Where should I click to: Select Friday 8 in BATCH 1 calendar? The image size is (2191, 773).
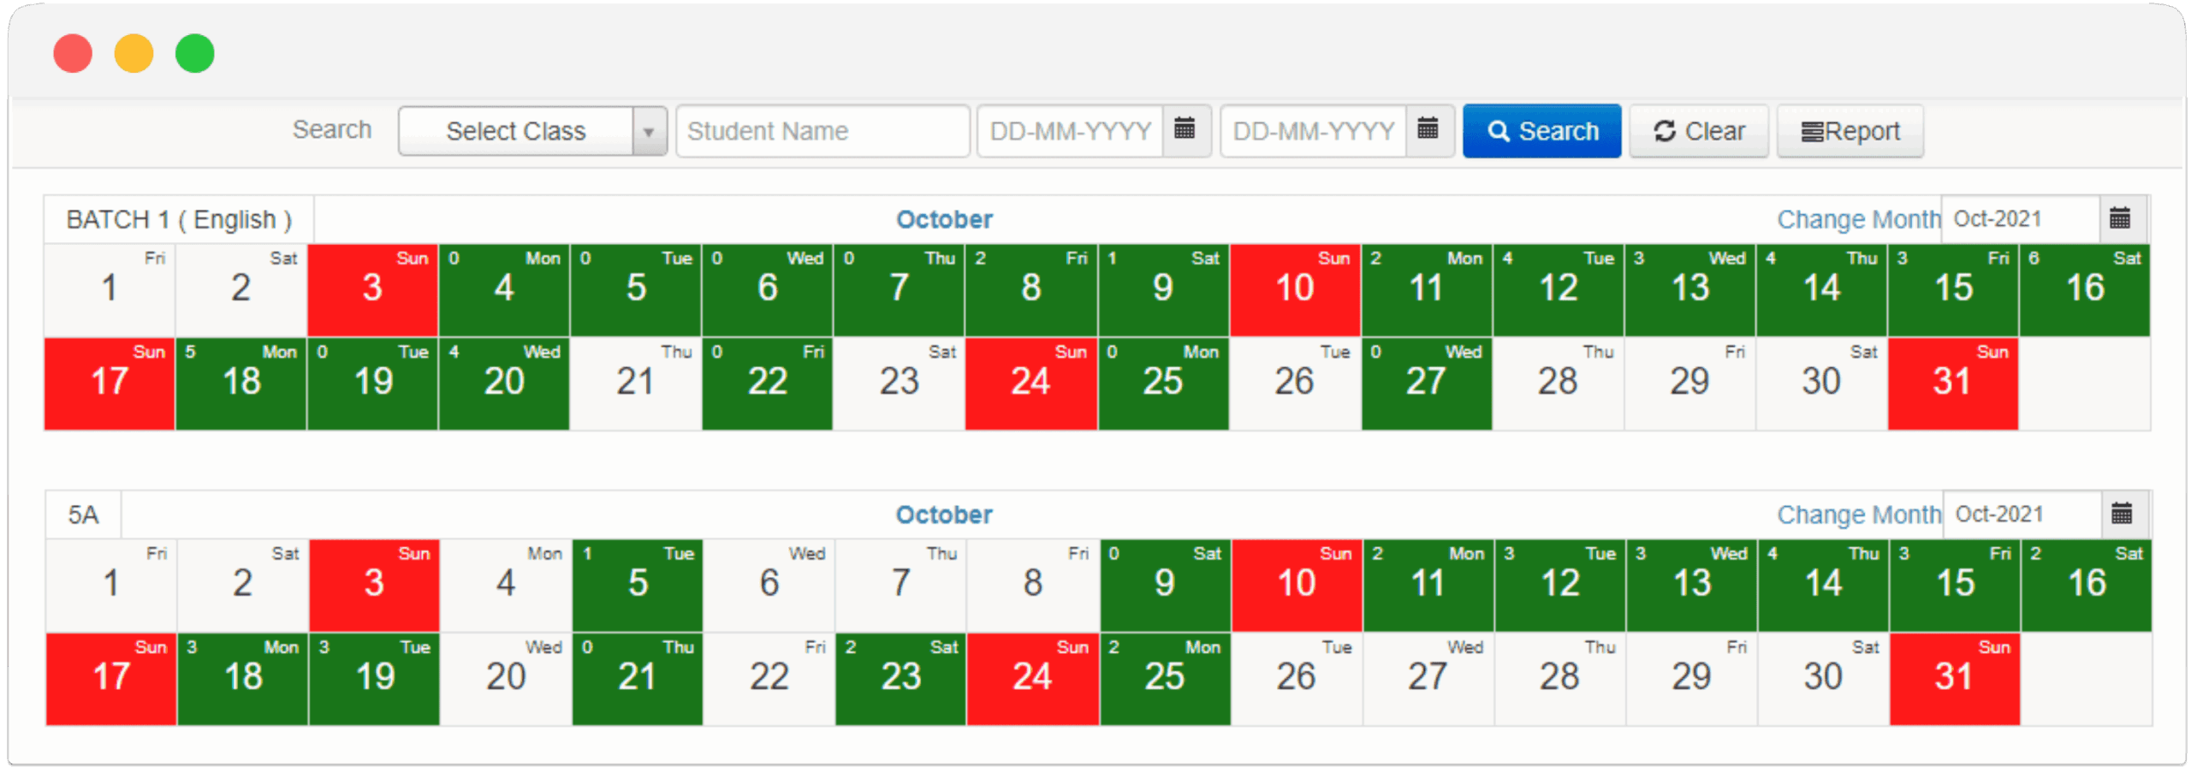(x=1030, y=289)
